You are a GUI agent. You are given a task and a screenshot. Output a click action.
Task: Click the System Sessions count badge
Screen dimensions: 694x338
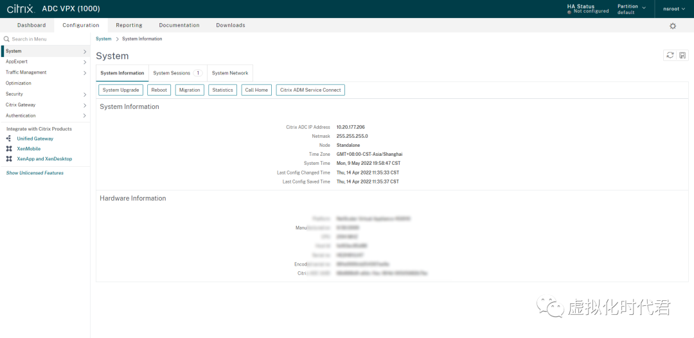click(x=198, y=73)
